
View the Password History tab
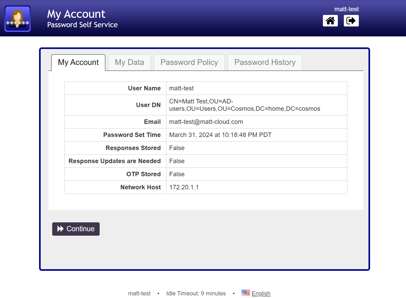[265, 62]
